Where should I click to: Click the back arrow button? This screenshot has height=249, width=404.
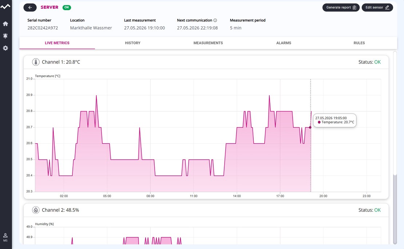point(30,8)
